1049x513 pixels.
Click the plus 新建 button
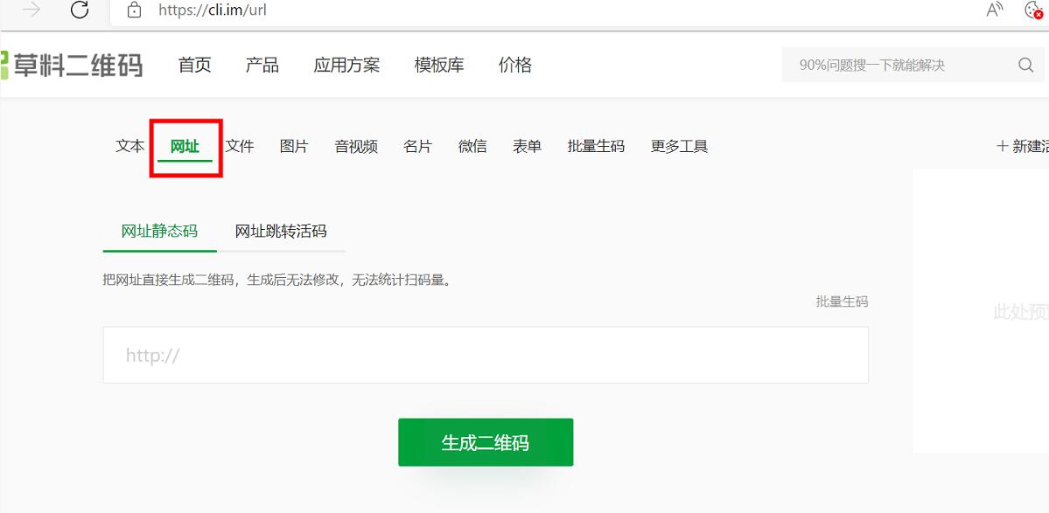click(x=1022, y=147)
